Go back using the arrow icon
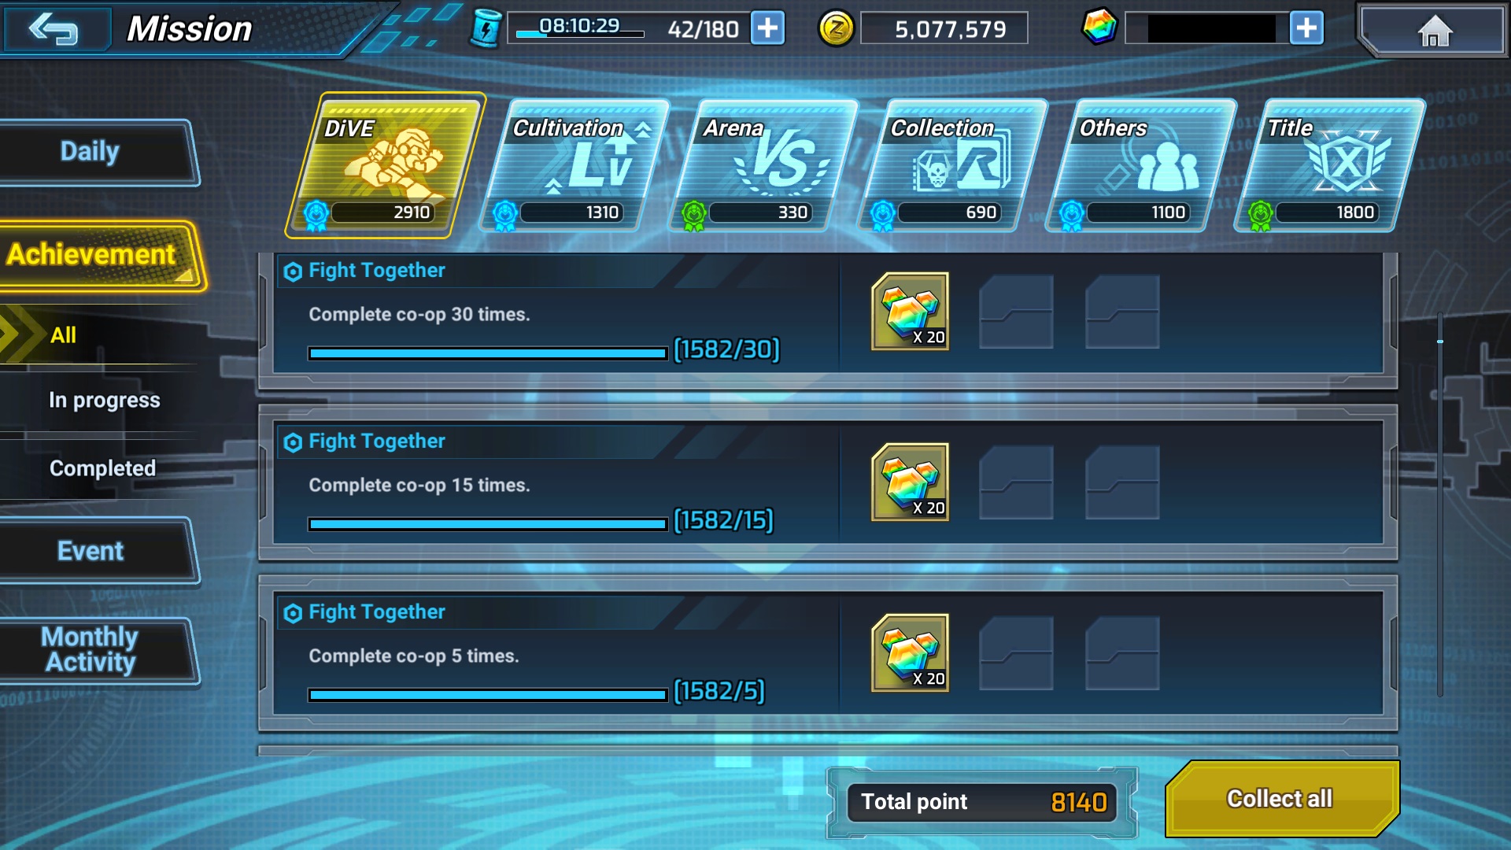This screenshot has width=1511, height=850. coord(54,30)
